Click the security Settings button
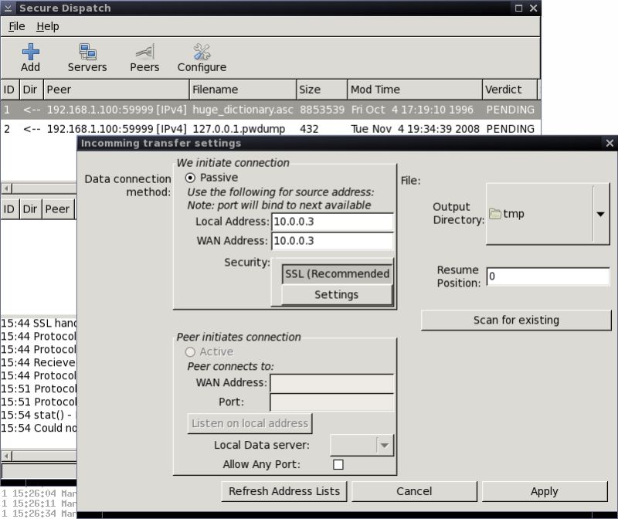618x519 pixels. coord(337,295)
